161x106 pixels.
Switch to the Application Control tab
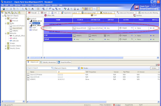pos(69,13)
